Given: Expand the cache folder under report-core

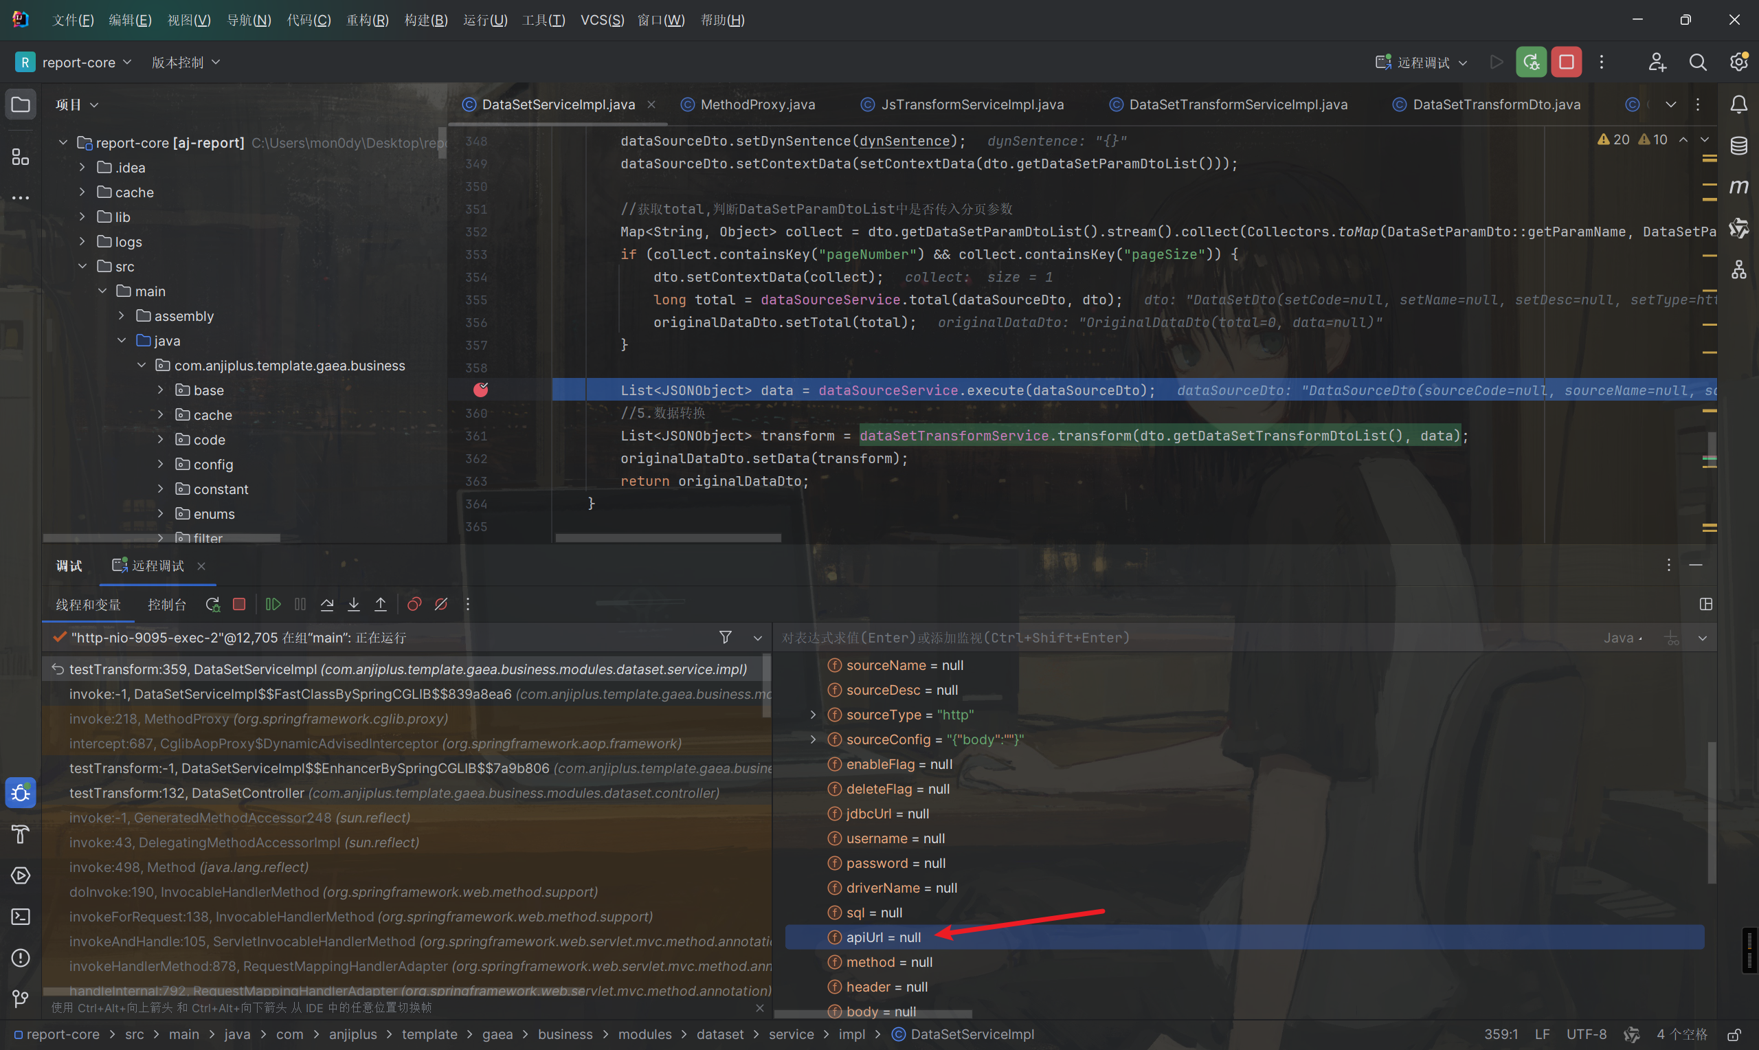Looking at the screenshot, I should click(x=82, y=192).
